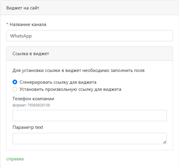Click the "Виджет на сайт" header bar

click(x=89, y=8)
